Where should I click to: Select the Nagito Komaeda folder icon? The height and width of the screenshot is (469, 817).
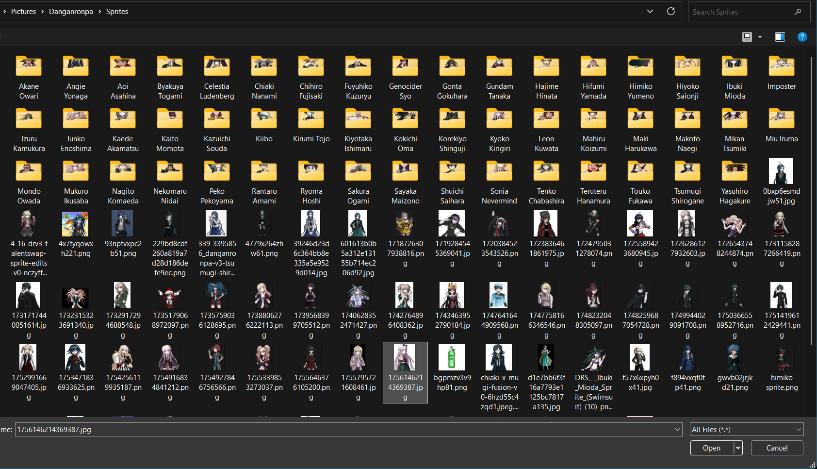point(123,171)
